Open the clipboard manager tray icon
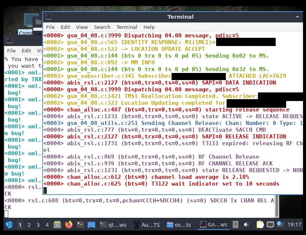The image size is (306, 235). tap(260, 225)
